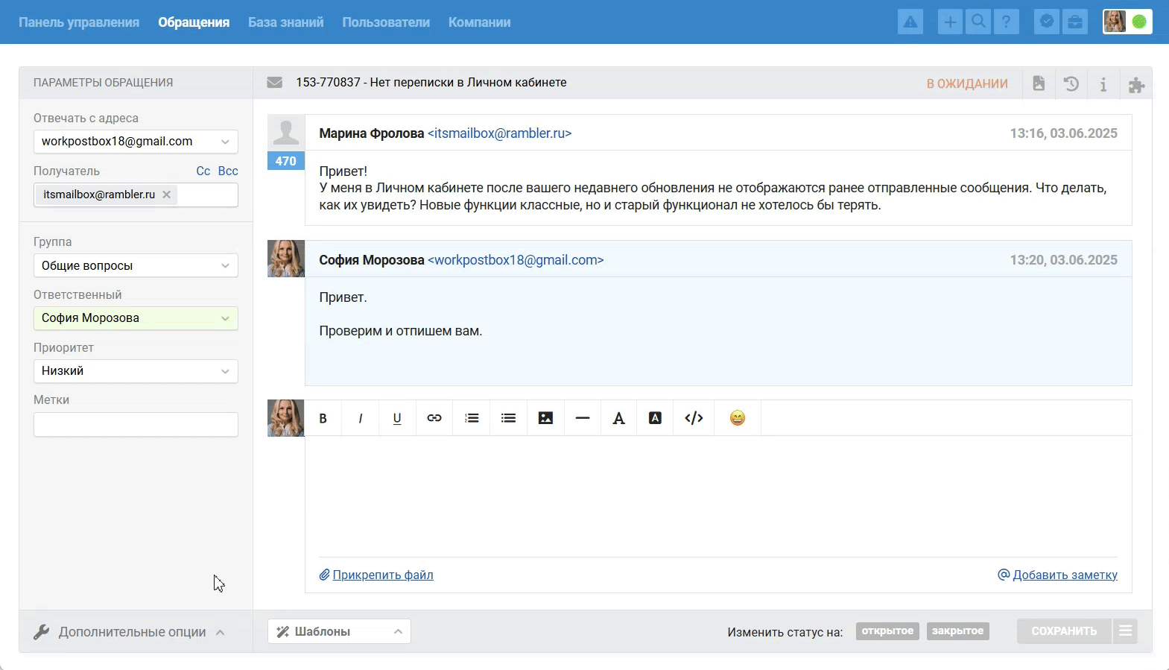1169x670 pixels.
Task: Click Прикрепить файл link
Action: [x=382, y=575]
